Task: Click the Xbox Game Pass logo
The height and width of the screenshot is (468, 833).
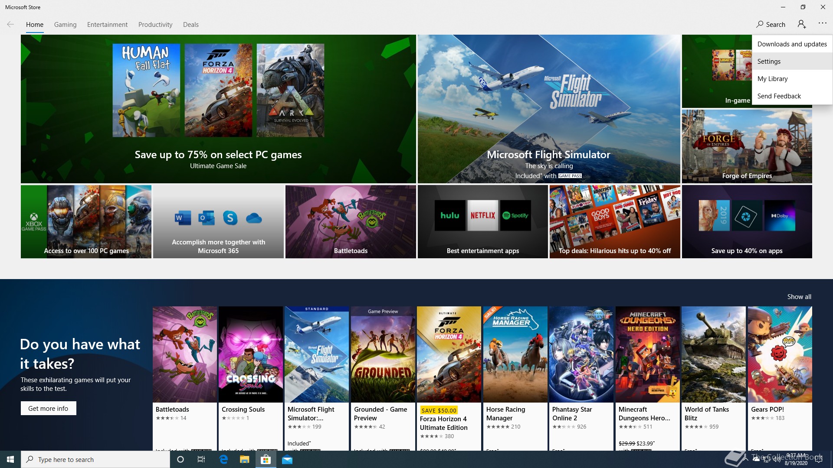Action: [x=34, y=222]
